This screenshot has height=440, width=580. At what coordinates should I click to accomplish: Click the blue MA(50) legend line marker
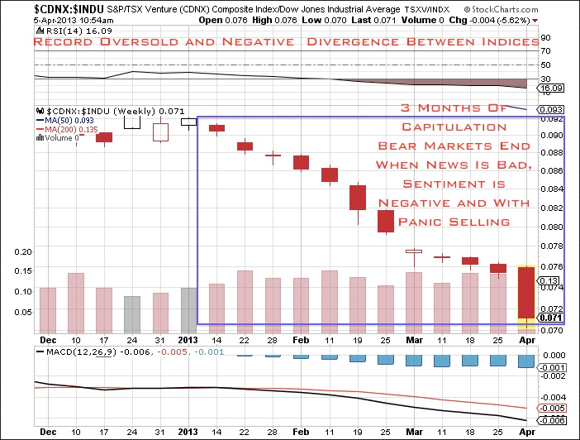[x=40, y=121]
